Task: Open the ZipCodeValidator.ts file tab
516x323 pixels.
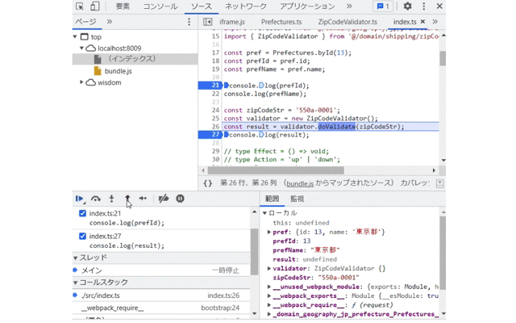Action: coord(347,22)
